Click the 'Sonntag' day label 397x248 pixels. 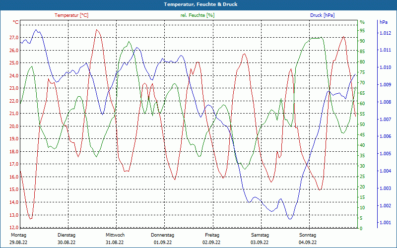[x=308, y=235]
